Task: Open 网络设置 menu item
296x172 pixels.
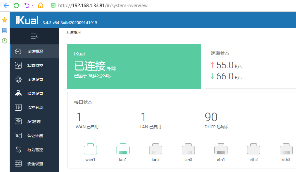Action: coord(34,93)
